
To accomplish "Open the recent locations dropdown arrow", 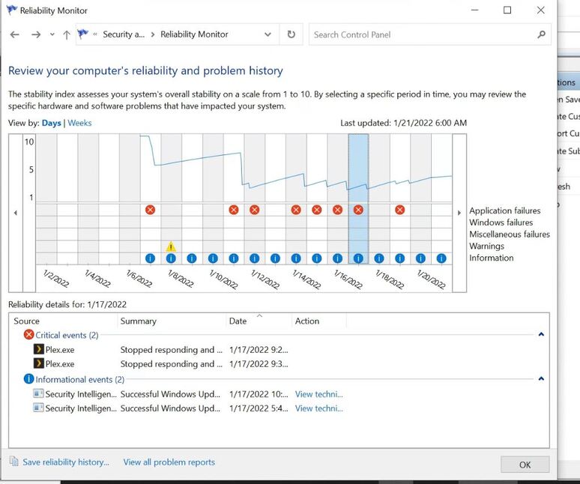I will 52,34.
